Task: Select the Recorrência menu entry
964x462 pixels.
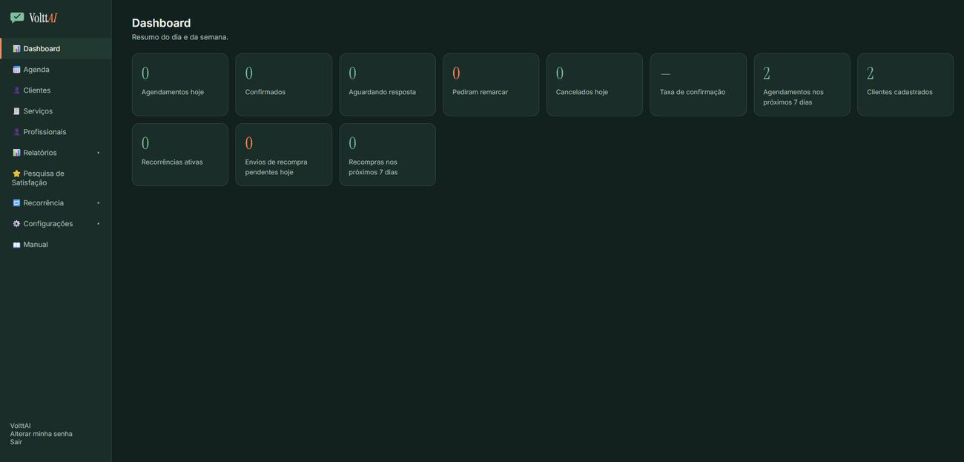Action: 56,203
